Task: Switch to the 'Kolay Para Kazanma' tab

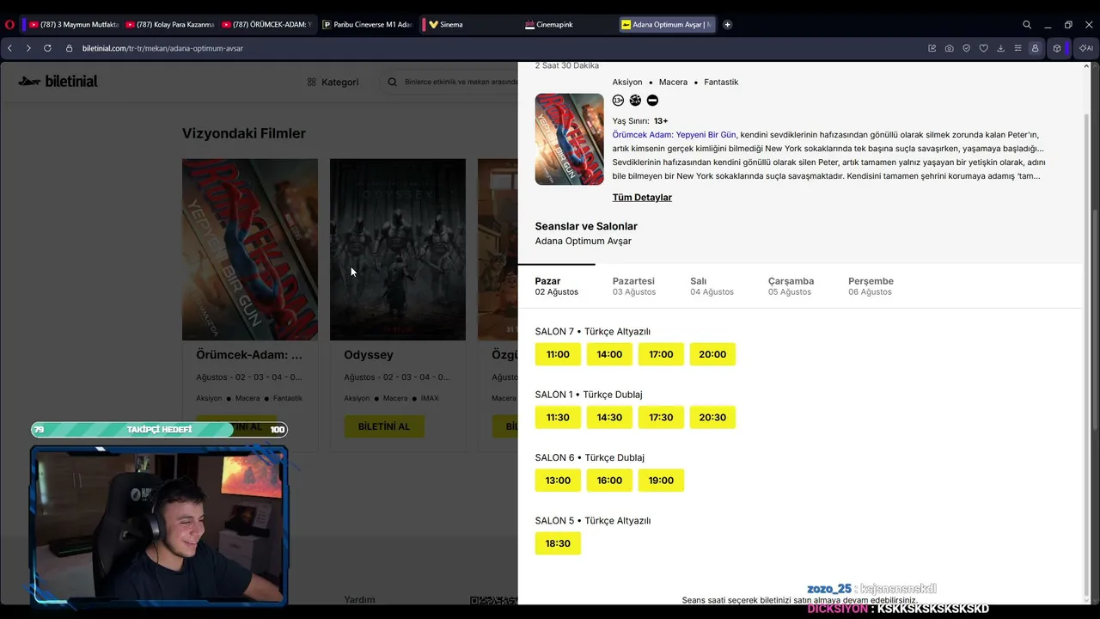Action: coord(168,25)
